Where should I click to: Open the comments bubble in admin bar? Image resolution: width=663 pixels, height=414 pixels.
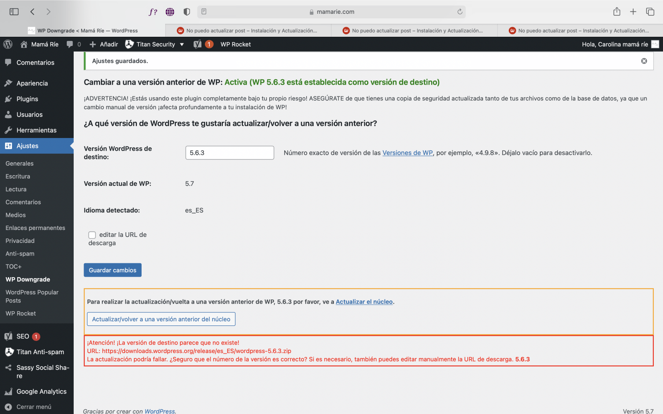click(x=74, y=44)
